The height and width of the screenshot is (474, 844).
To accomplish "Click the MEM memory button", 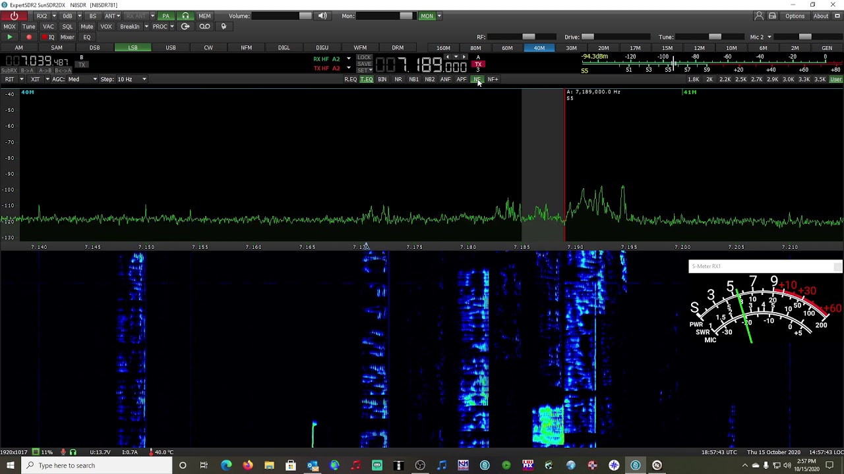I will click(x=204, y=16).
